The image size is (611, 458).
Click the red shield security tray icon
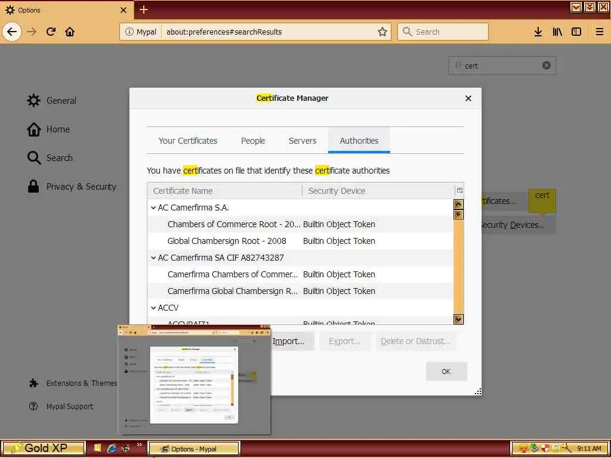point(546,448)
